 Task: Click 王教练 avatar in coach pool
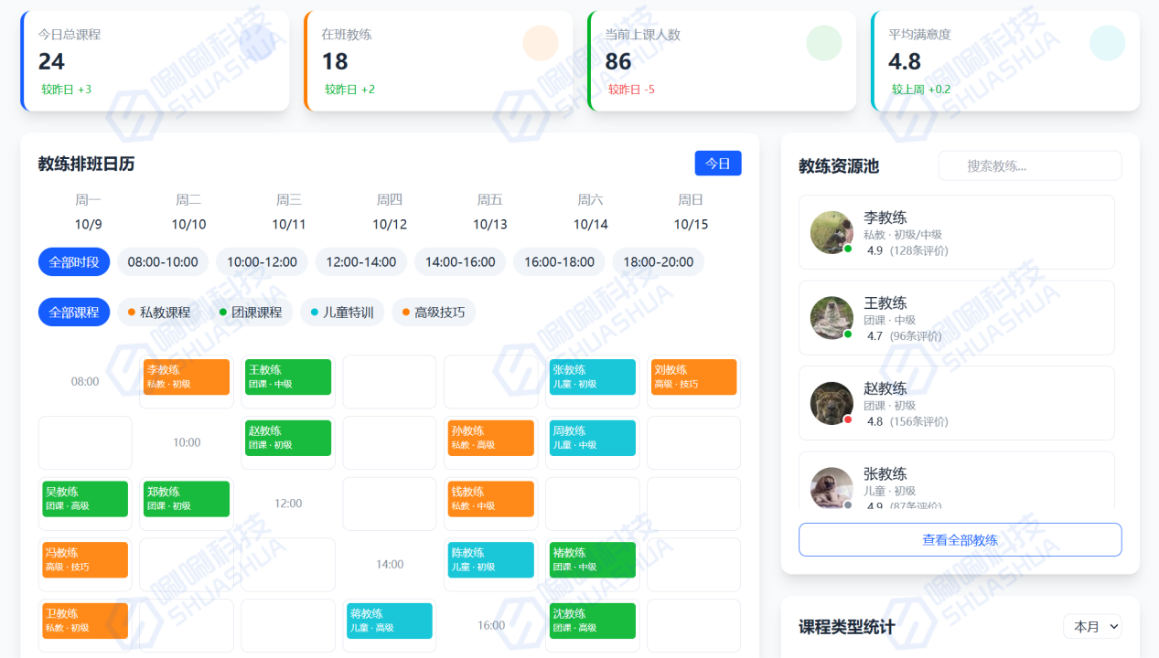[832, 318]
